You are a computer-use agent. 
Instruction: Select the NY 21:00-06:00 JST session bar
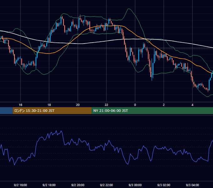(152, 111)
